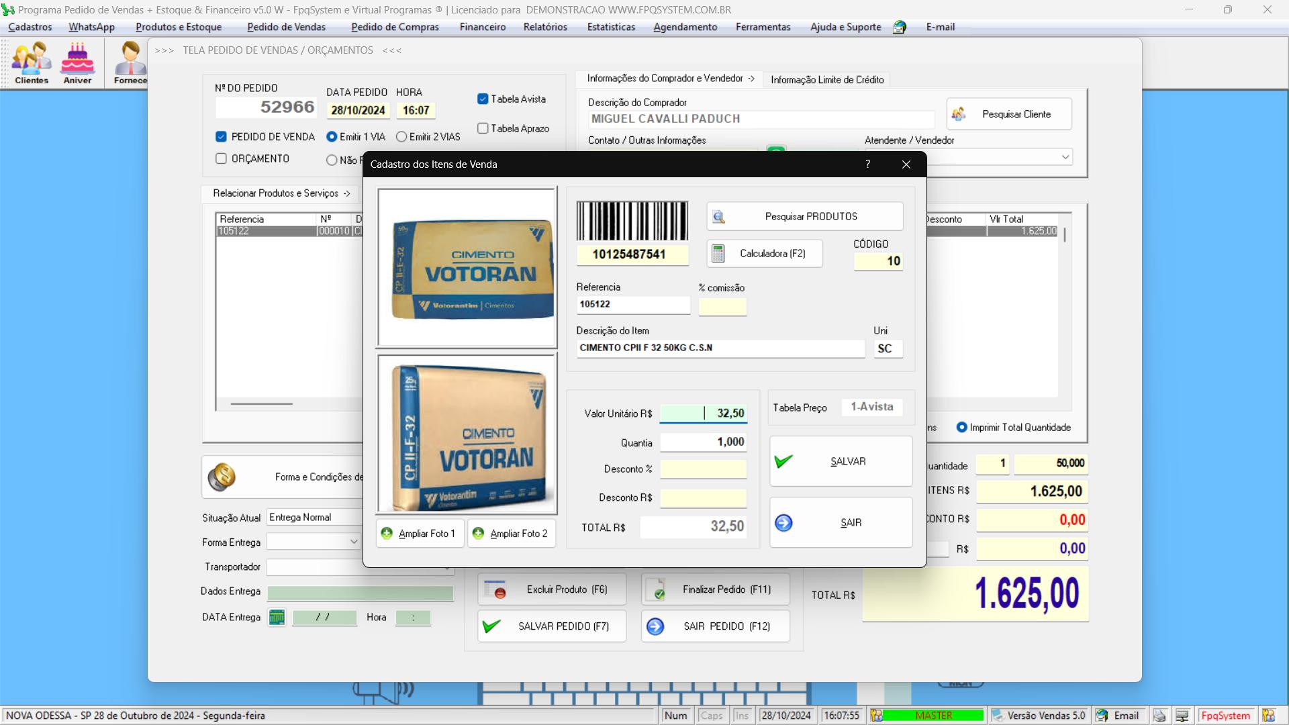The width and height of the screenshot is (1289, 725).
Task: Open the WhatsApp menu
Action: click(91, 27)
